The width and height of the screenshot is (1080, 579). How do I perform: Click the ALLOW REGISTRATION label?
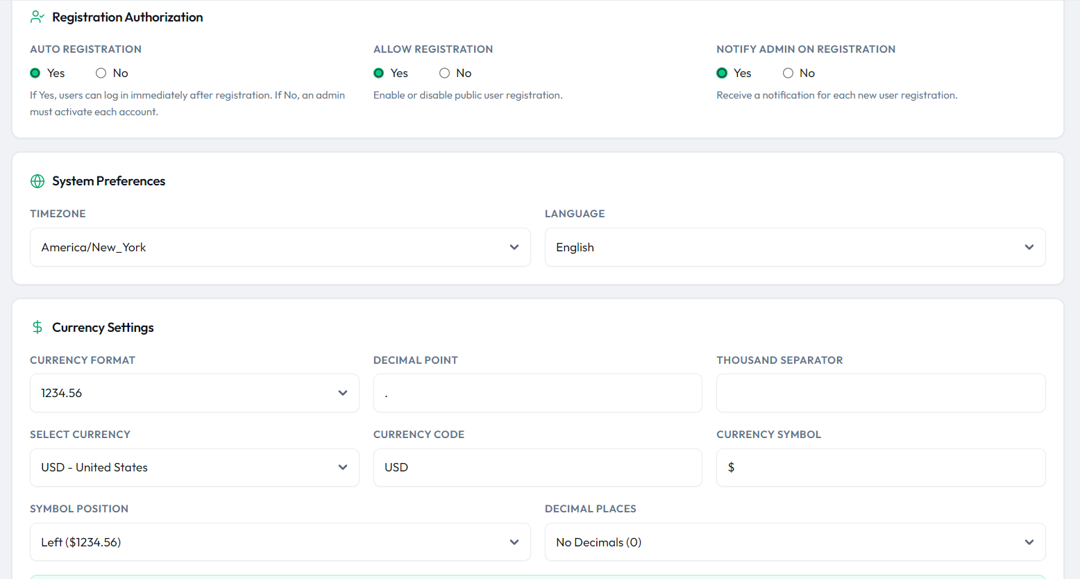click(433, 49)
